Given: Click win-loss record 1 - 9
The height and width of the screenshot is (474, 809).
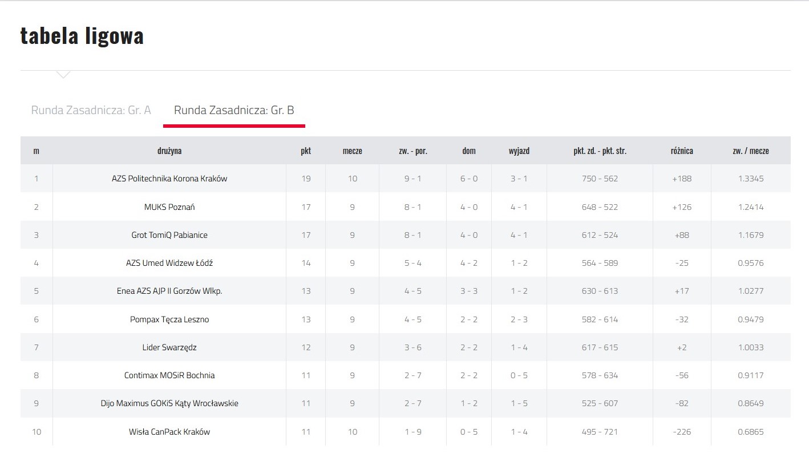Looking at the screenshot, I should [x=413, y=432].
